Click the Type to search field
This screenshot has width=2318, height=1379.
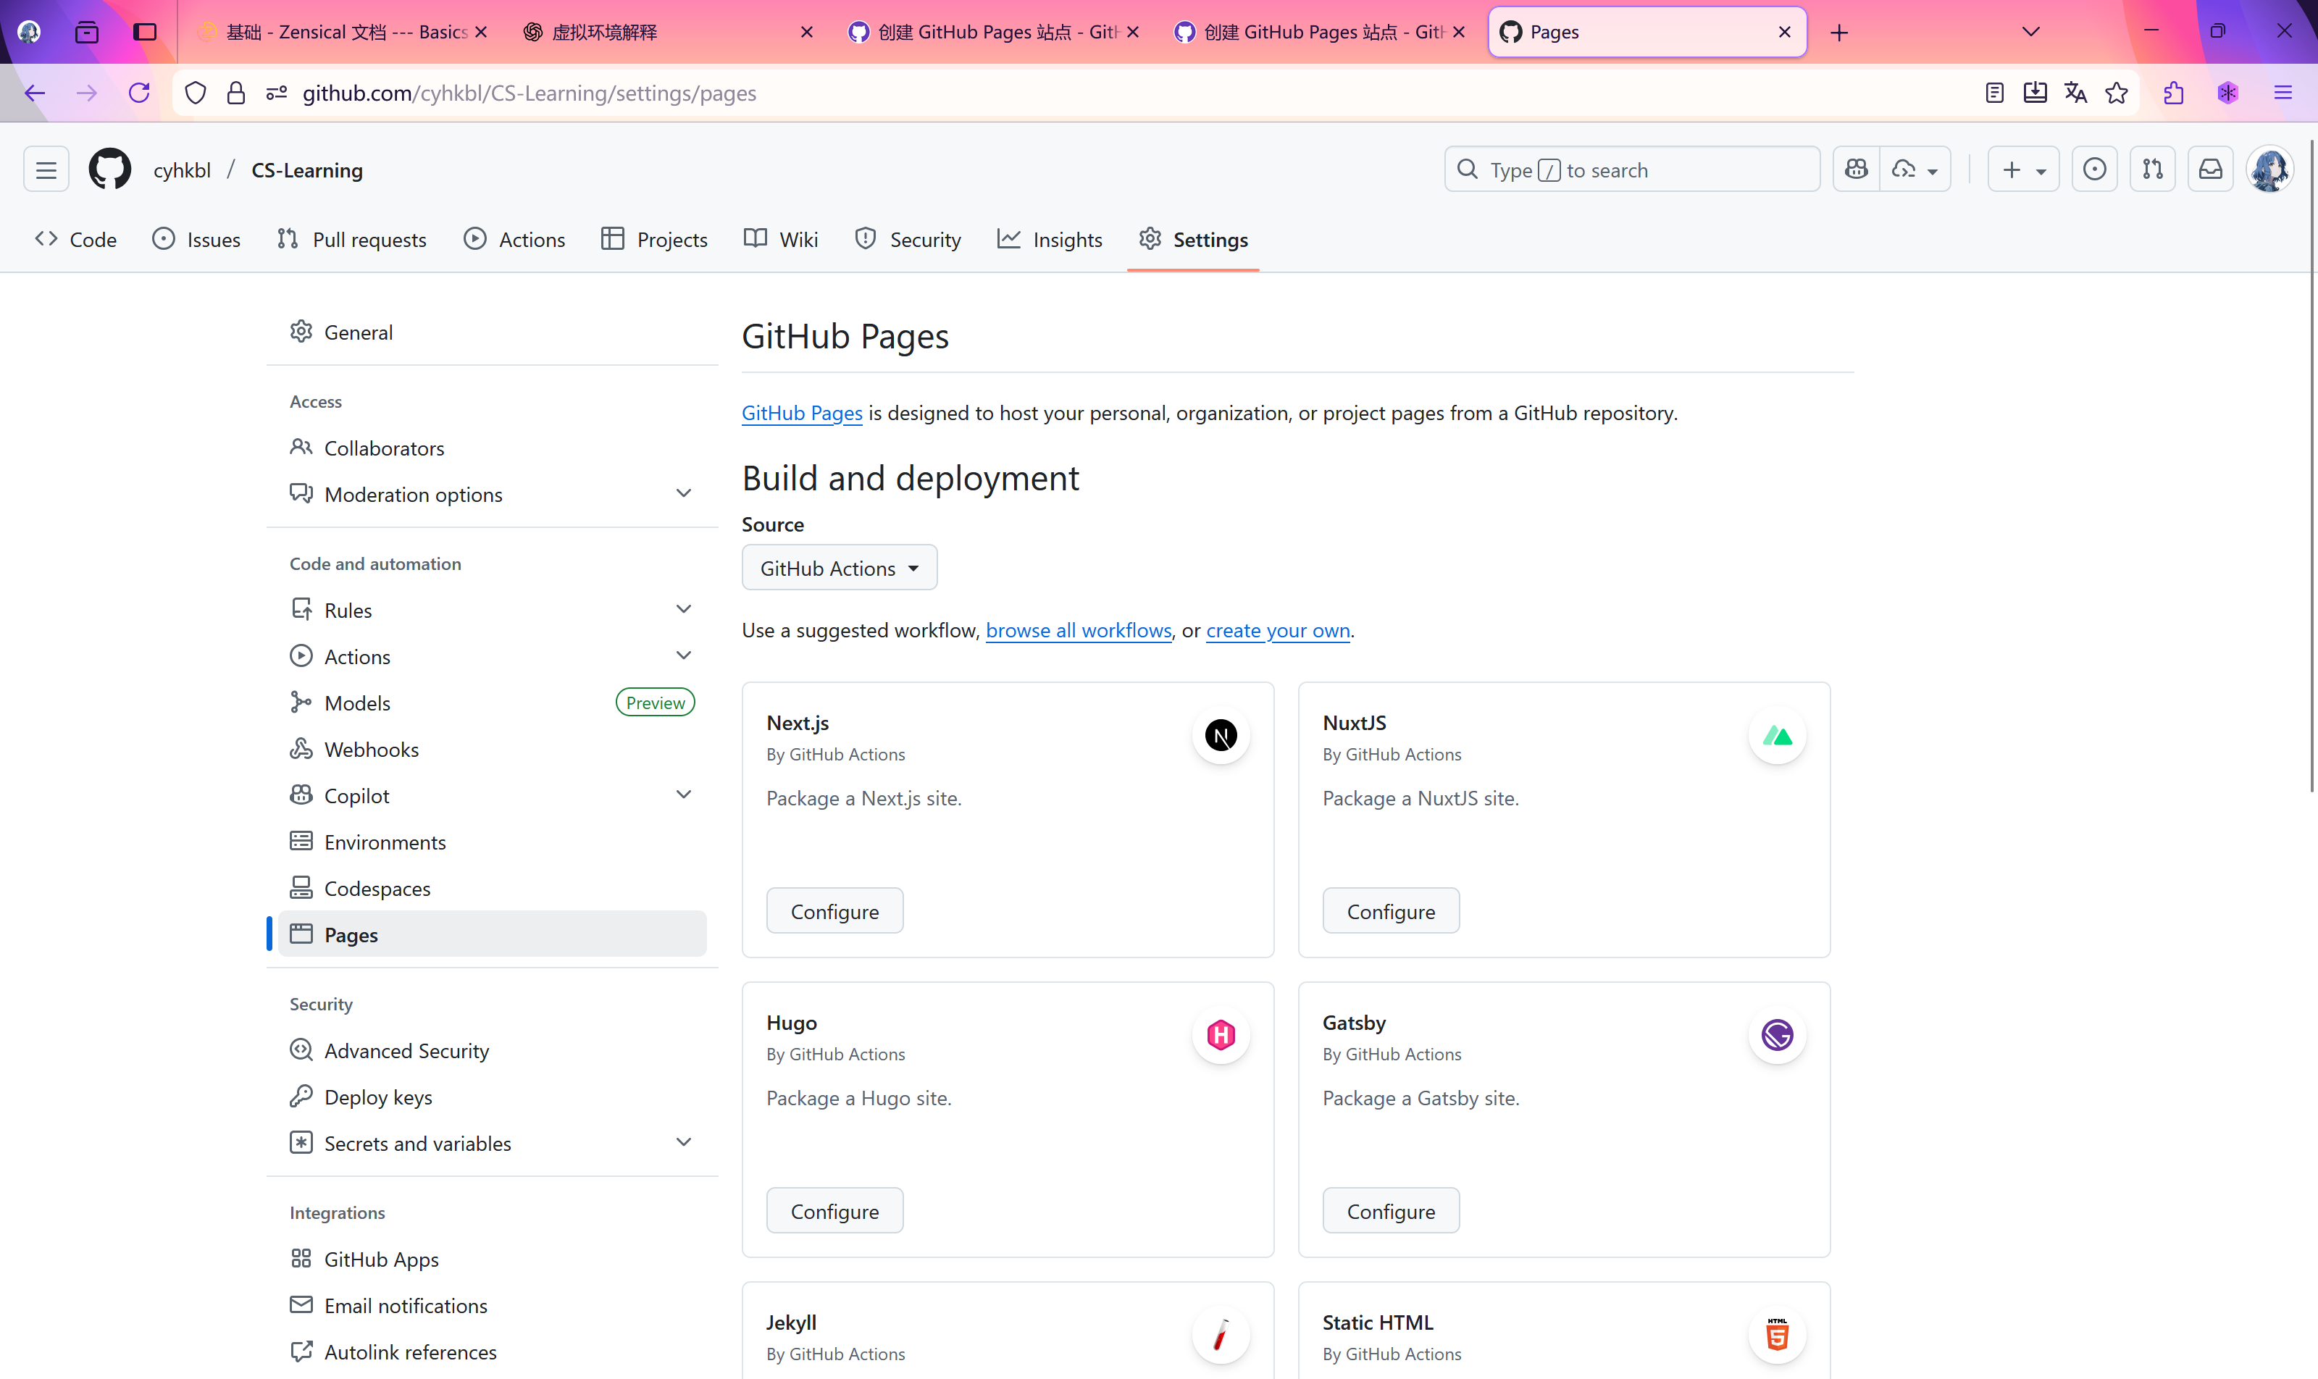coord(1632,168)
